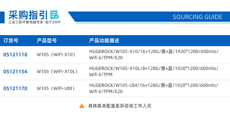The image size is (230, 123).
Task: Open order number 05121154
Action: [x=15, y=71]
